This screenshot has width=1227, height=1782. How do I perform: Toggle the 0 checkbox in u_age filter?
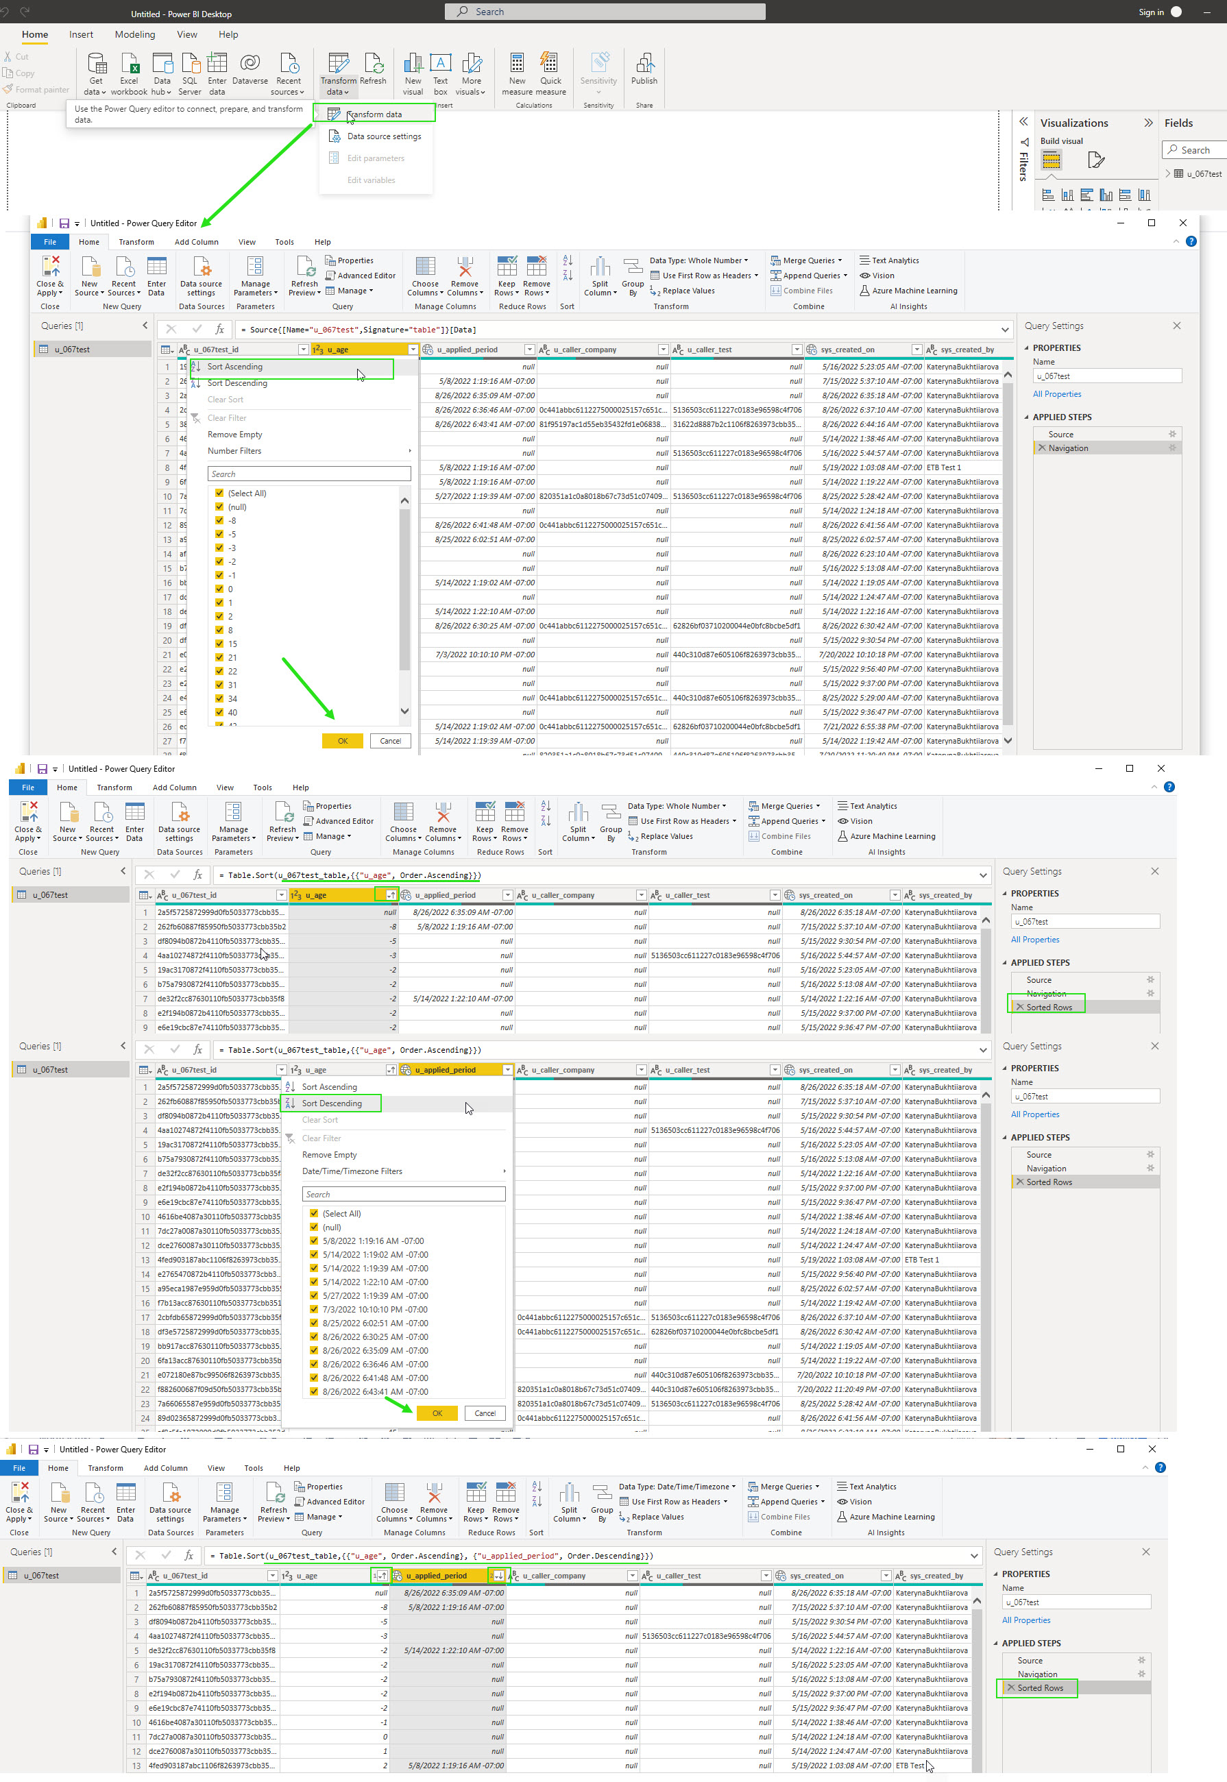[219, 589]
